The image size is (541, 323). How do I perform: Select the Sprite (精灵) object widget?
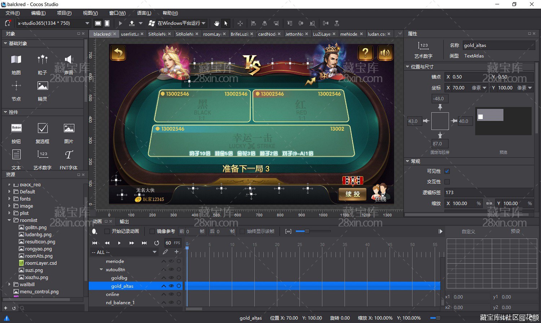(x=43, y=91)
